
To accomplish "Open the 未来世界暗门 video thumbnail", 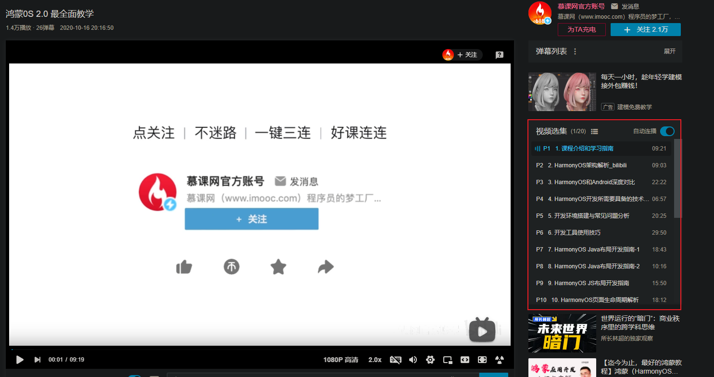I will pyautogui.click(x=562, y=333).
